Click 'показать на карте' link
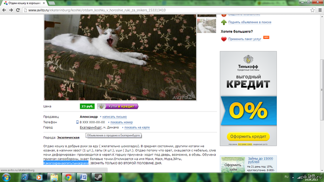Image resolution: width=324 pixels, height=182 pixels. coord(137,127)
